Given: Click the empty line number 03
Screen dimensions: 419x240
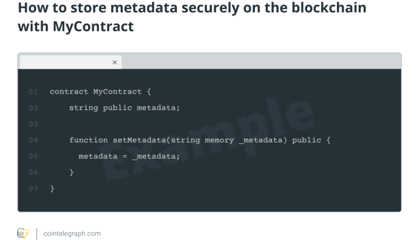Looking at the screenshot, I should 34,124.
